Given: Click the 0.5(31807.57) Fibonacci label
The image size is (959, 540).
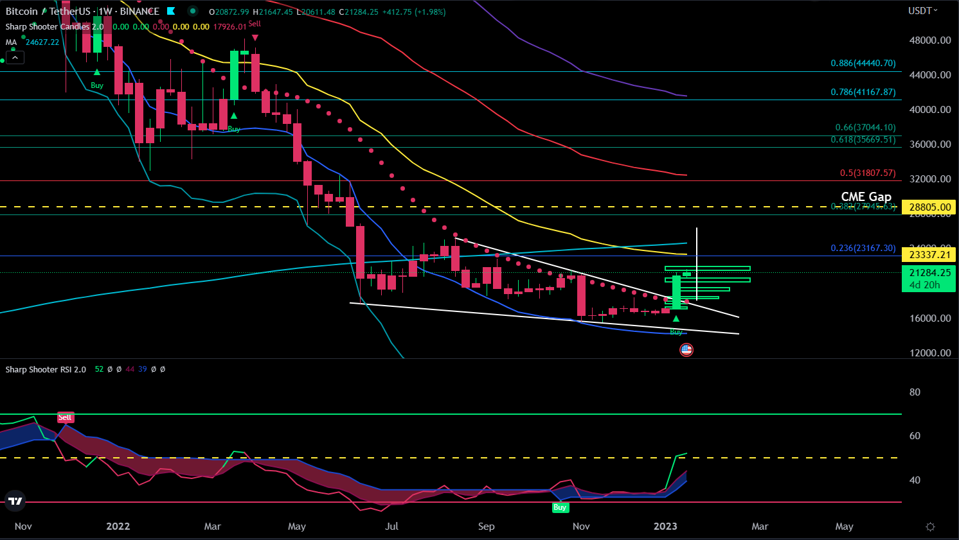Looking at the screenshot, I should [x=868, y=173].
